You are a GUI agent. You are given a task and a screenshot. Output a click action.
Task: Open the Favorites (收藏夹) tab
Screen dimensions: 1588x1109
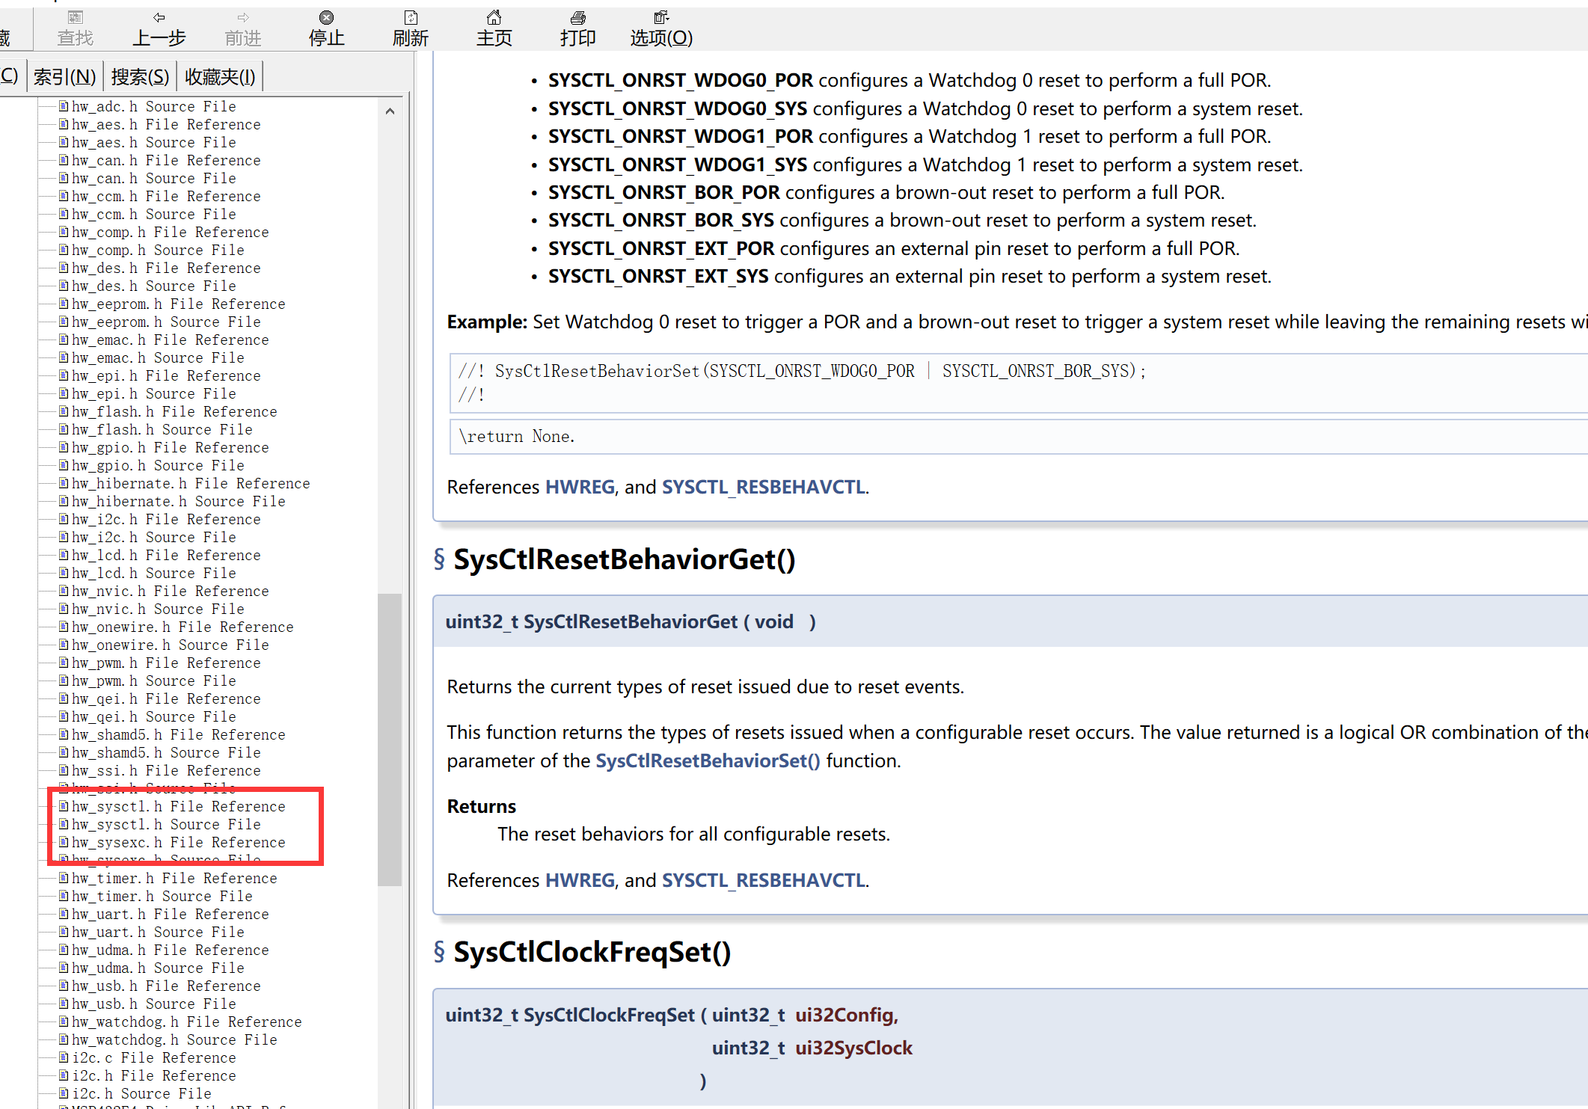pos(220,76)
